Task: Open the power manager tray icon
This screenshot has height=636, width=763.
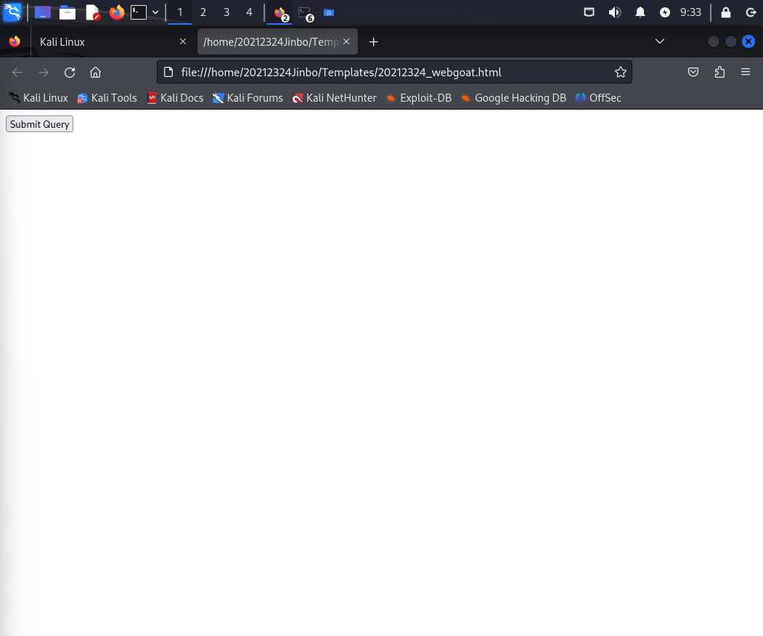Action: (x=665, y=12)
